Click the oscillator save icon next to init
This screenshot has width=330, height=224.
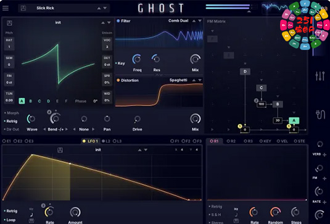pyautogui.click(x=9, y=23)
